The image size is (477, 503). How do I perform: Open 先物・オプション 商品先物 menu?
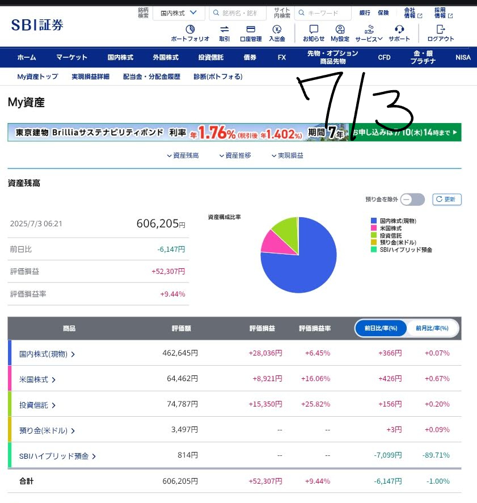coord(332,57)
